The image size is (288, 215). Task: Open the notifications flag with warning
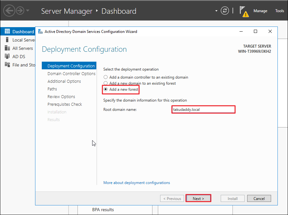click(x=244, y=11)
